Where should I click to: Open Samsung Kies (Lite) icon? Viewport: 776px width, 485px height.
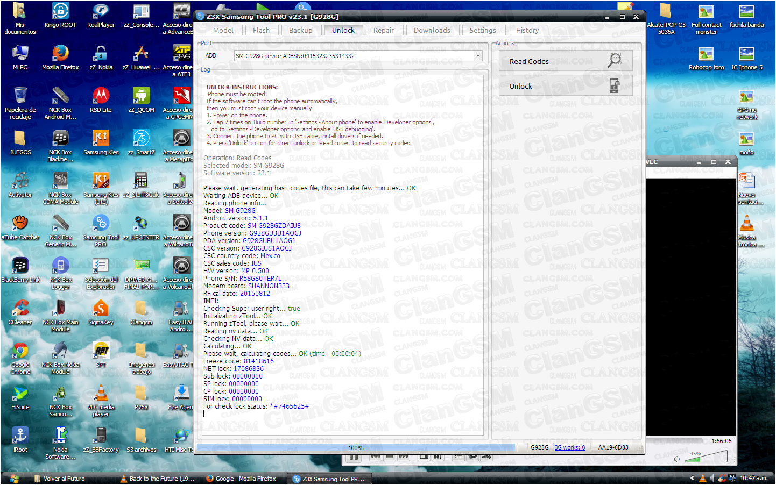click(x=101, y=188)
